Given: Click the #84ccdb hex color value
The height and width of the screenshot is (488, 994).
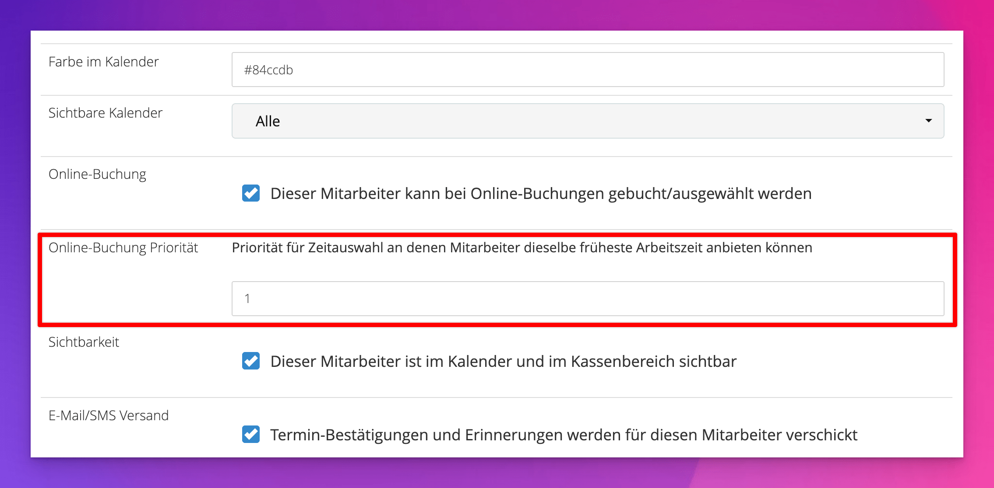Looking at the screenshot, I should (x=268, y=70).
